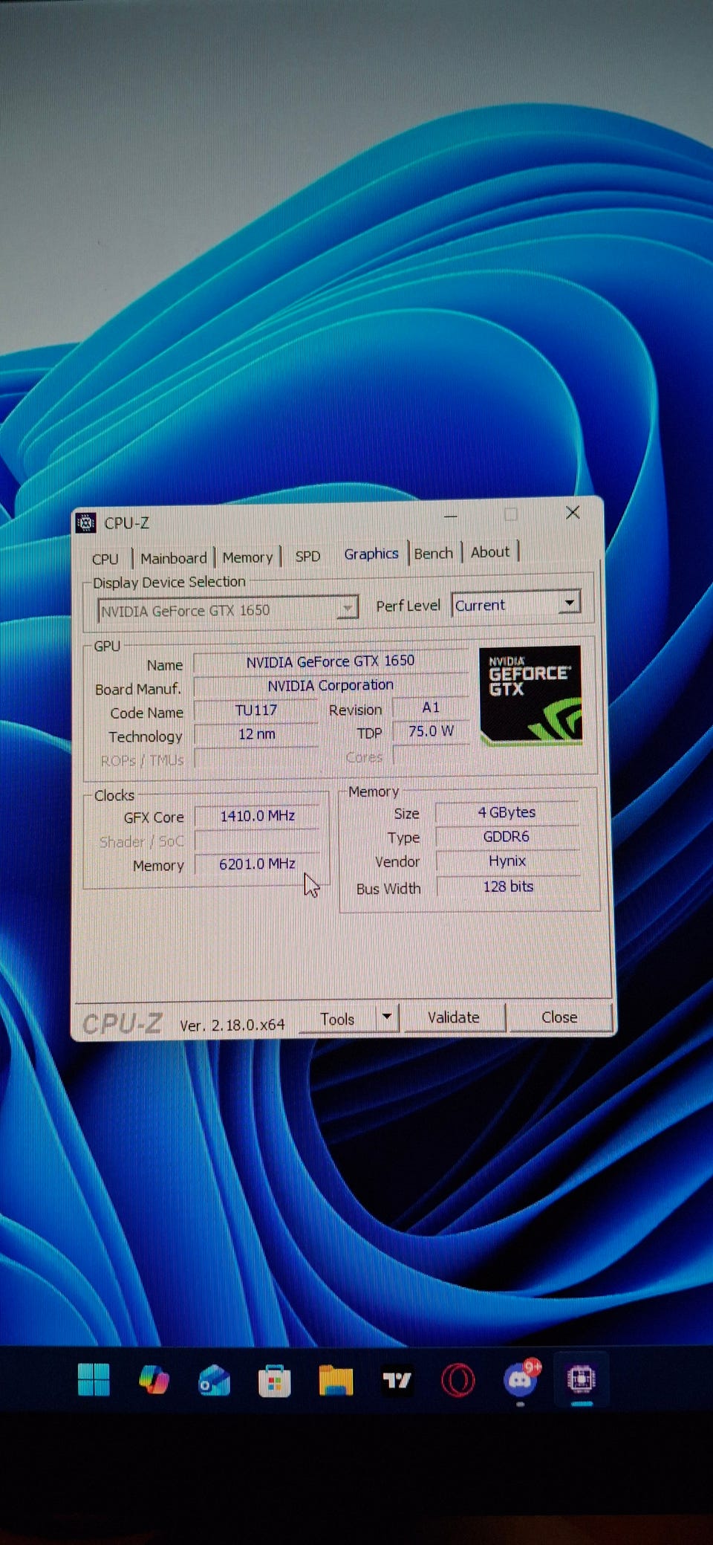Image resolution: width=713 pixels, height=1545 pixels.
Task: Switch to the Mainboard tab
Action: [174, 558]
